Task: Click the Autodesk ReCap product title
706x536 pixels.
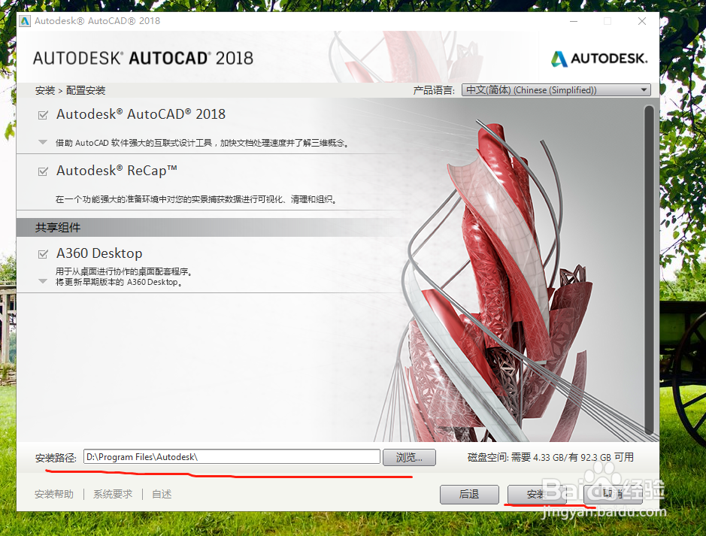Action: coord(117,171)
